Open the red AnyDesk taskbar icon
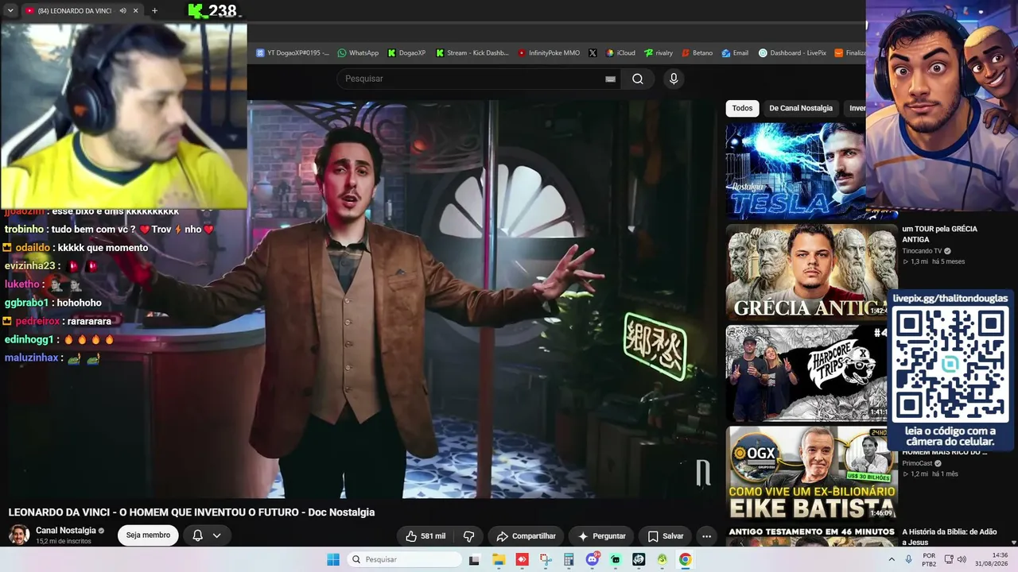The image size is (1018, 572). click(522, 559)
